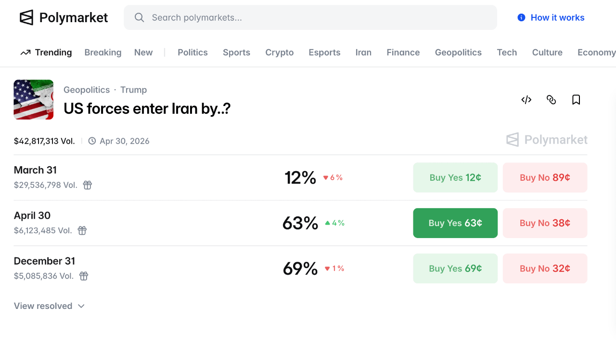Click the embed code icon
616x347 pixels.
[x=526, y=100]
